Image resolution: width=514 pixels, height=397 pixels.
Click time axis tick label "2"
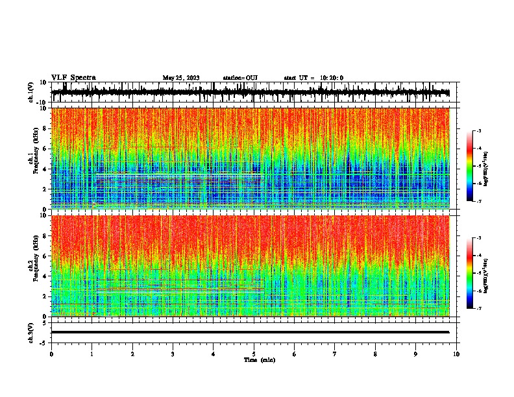(132, 354)
